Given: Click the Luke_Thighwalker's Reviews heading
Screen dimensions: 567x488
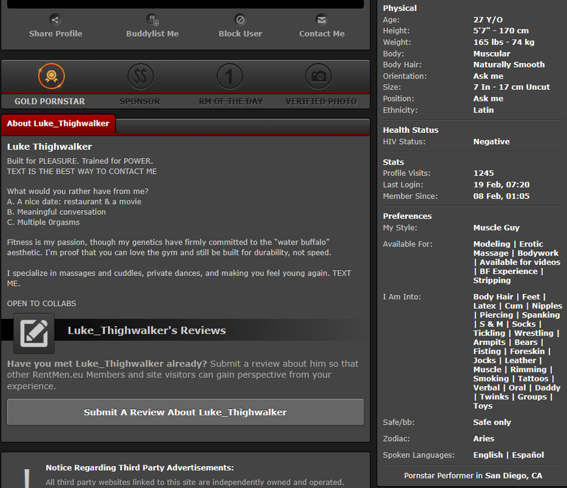Looking at the screenshot, I should (x=146, y=331).
